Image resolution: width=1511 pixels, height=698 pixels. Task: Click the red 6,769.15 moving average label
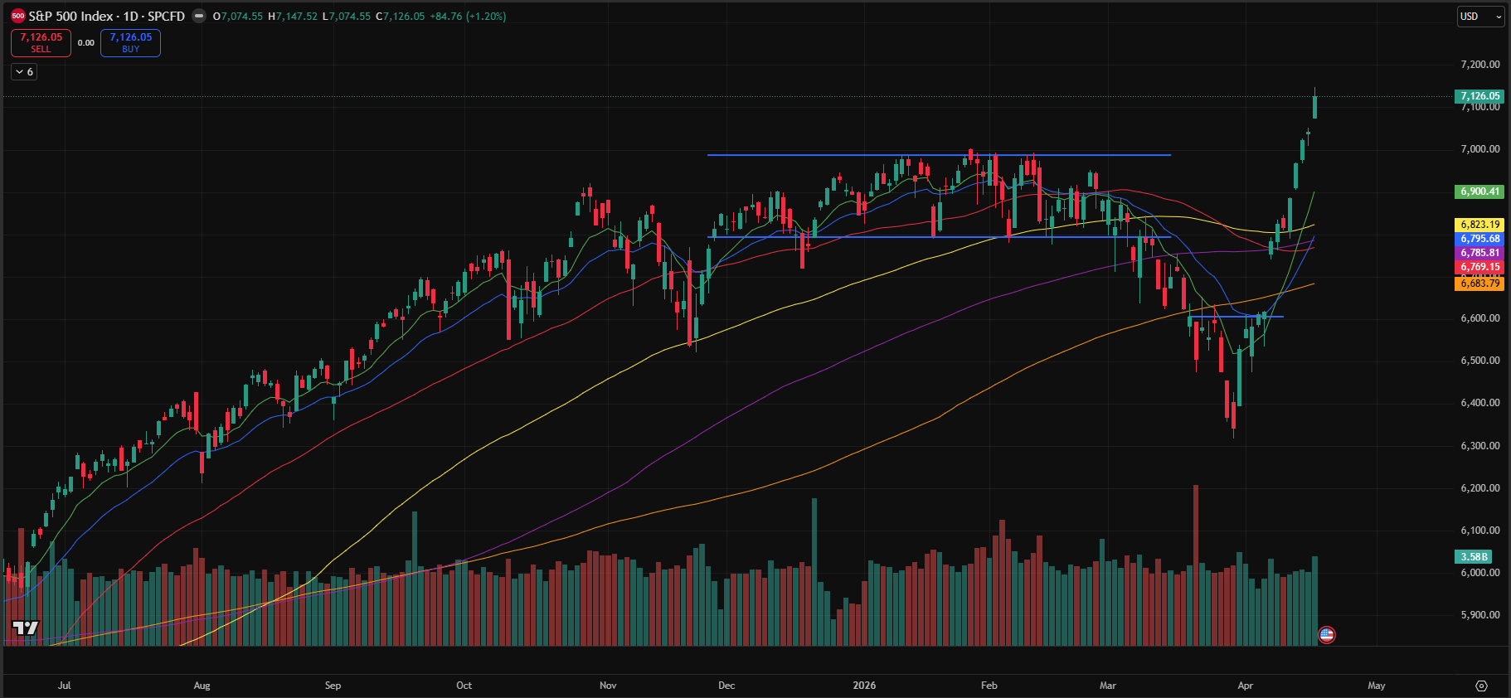point(1479,267)
